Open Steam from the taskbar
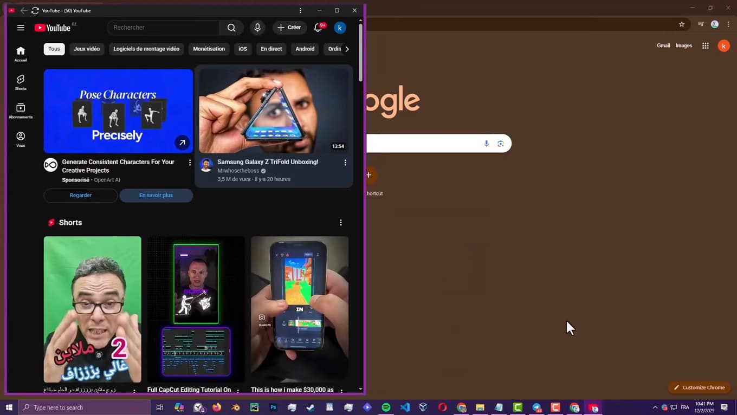 pos(311,407)
